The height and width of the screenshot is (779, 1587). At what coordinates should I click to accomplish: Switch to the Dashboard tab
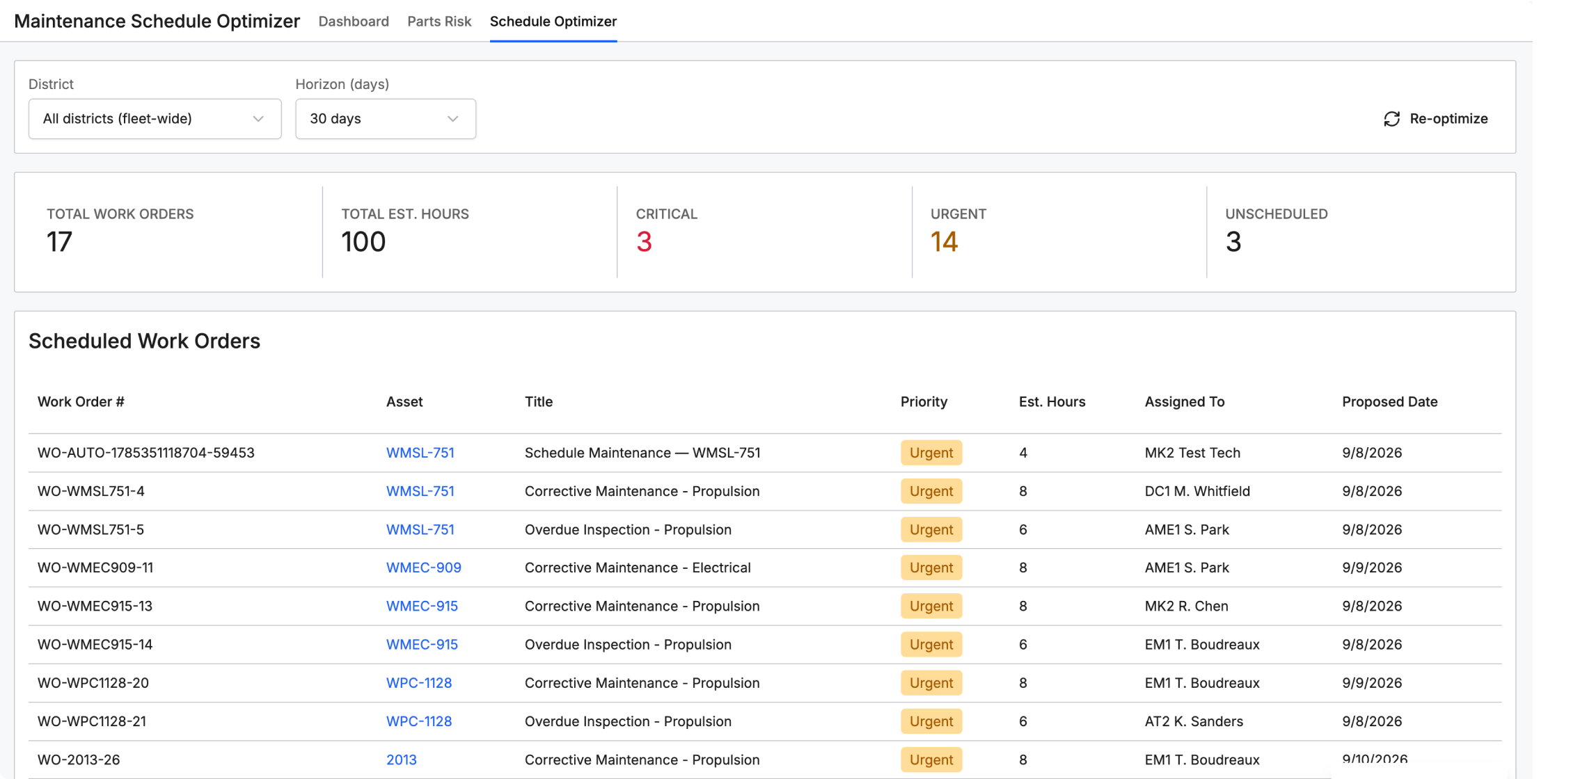click(x=354, y=22)
